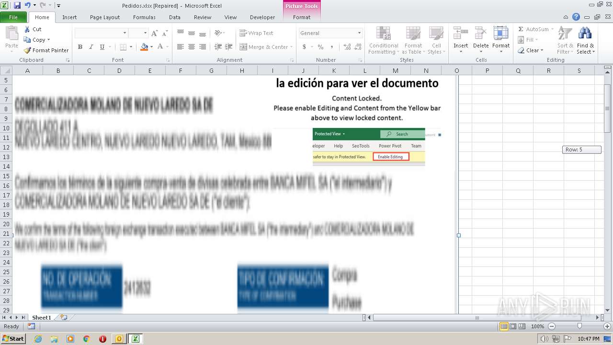
Task: Toggle Top Align
Action: (x=181, y=33)
